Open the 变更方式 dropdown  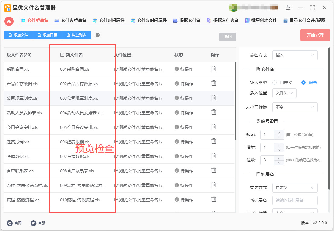point(295,187)
